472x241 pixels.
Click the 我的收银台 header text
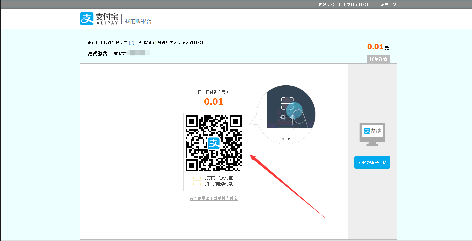(138, 21)
